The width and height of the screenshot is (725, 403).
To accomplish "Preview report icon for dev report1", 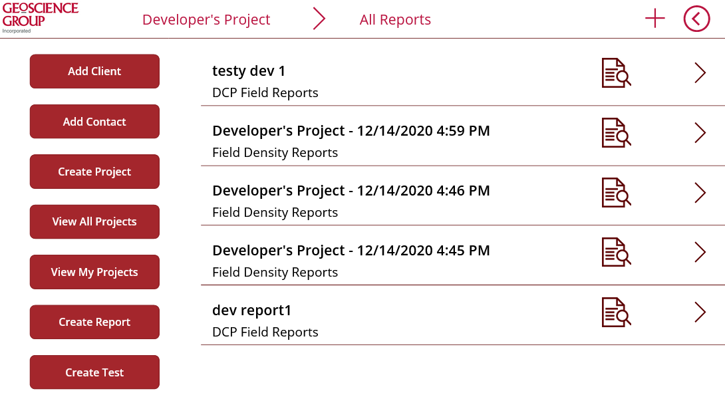I will click(x=617, y=312).
